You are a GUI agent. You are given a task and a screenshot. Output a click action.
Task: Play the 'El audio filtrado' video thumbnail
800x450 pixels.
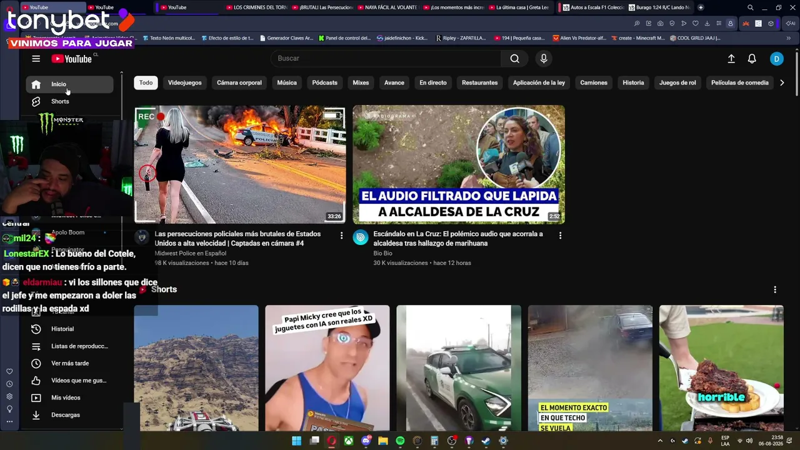tap(459, 164)
